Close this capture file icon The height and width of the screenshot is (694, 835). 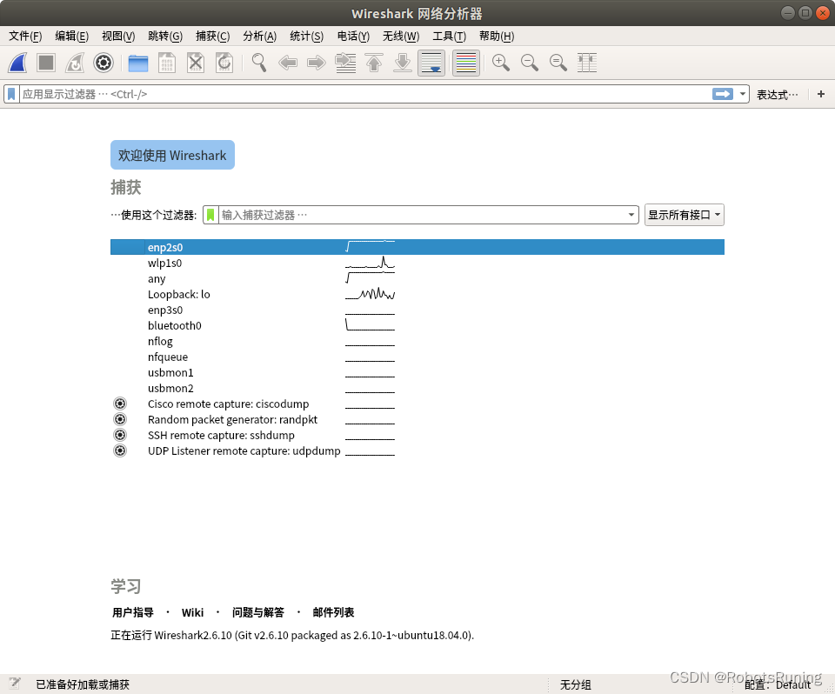196,63
